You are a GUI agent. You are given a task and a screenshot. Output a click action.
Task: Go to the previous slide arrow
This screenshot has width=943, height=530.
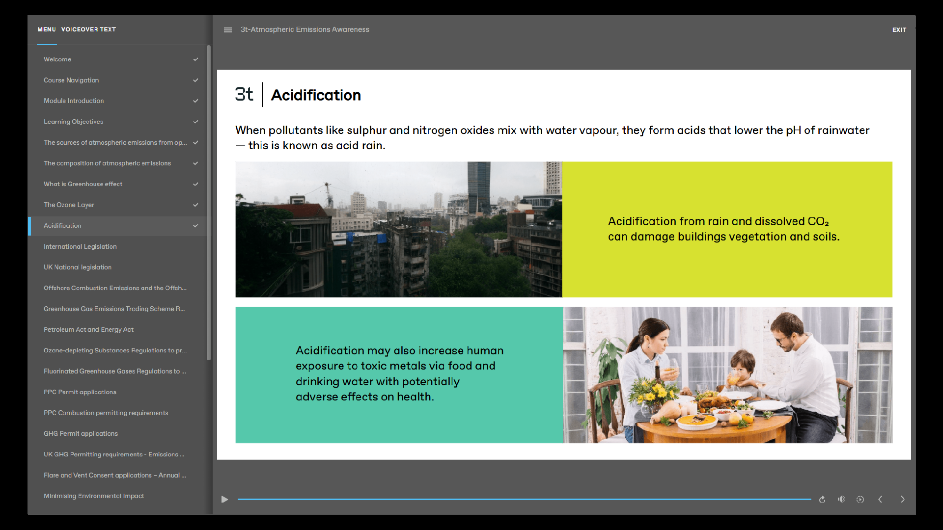[880, 500]
